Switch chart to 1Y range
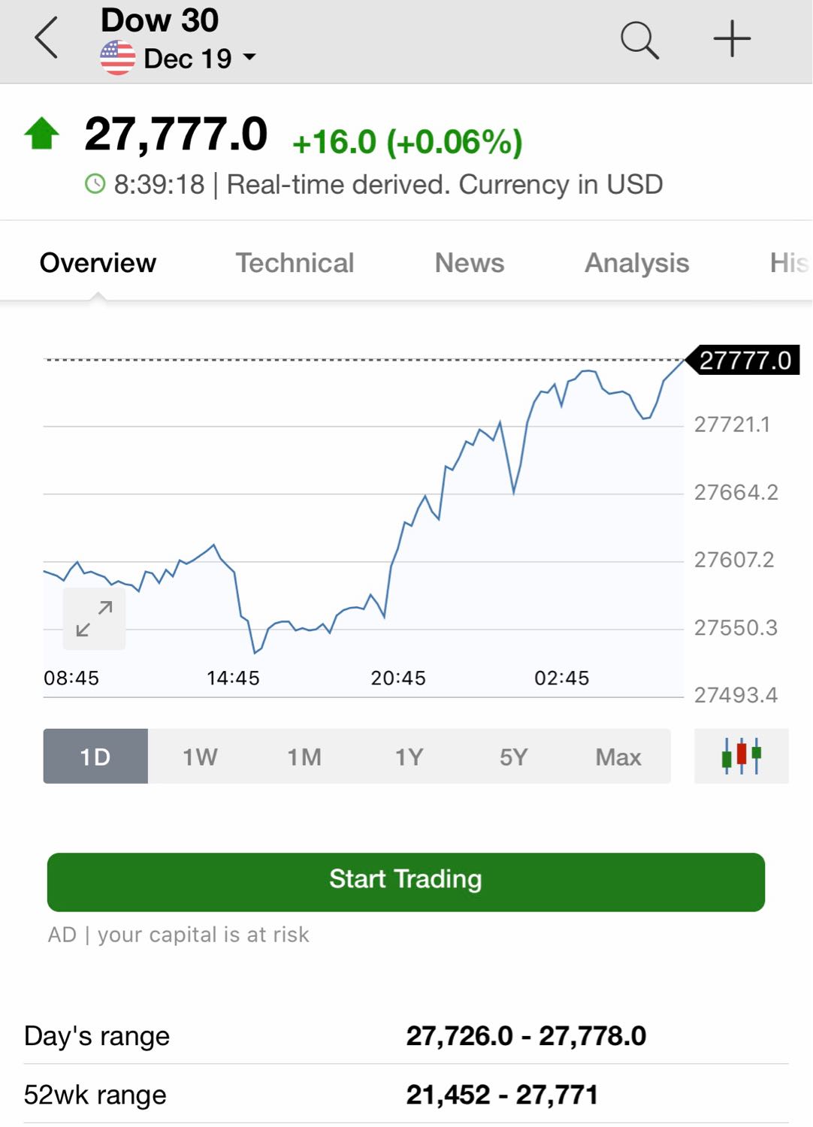This screenshot has width=813, height=1127. tap(409, 757)
